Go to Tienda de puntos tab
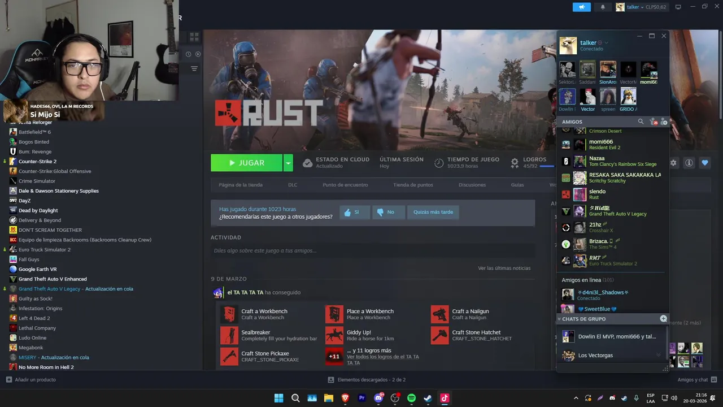The height and width of the screenshot is (407, 723). 413,185
